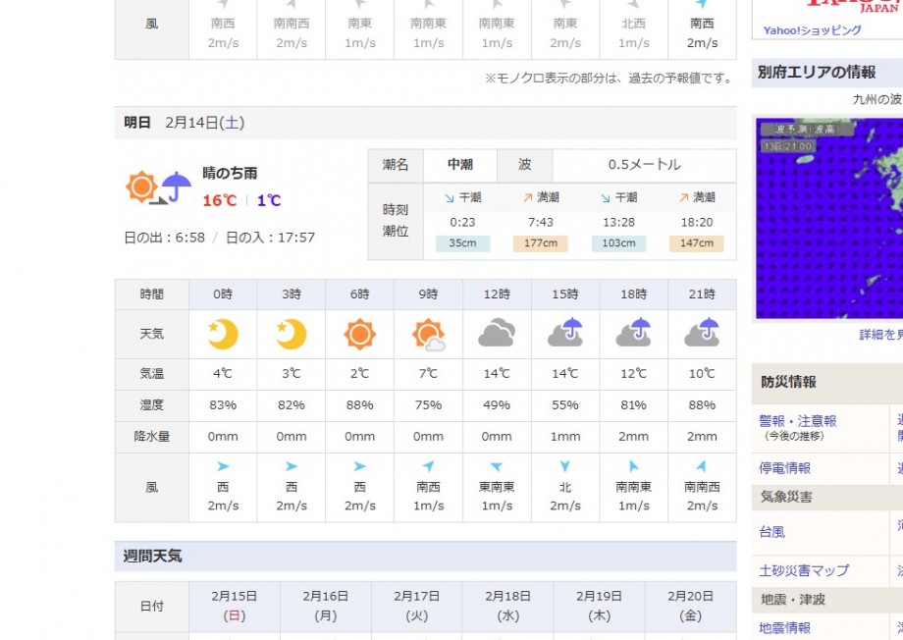Click the 7:43 満潮 rising tide arrow

coord(527,197)
